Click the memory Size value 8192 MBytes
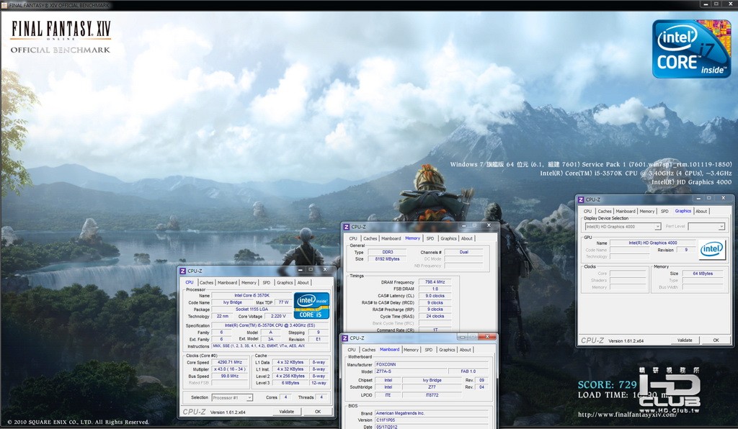Viewport: 738px width, 429px height. tap(387, 259)
